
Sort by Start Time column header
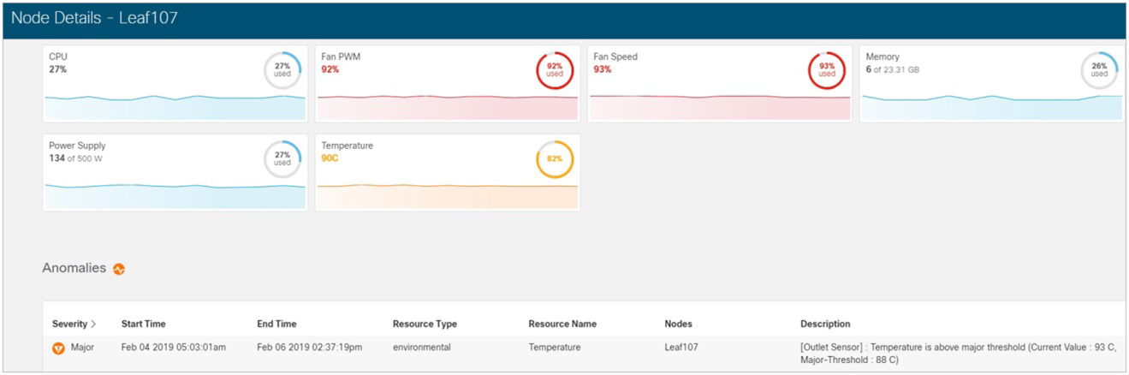tap(144, 324)
